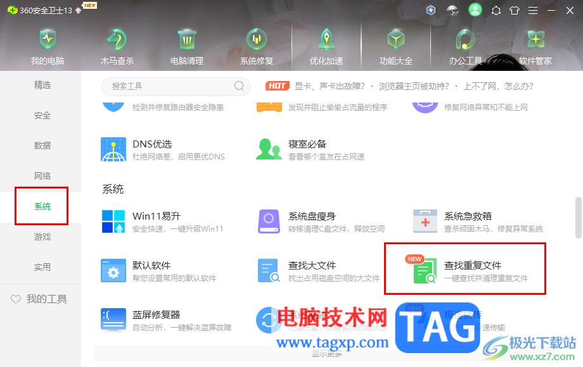This screenshot has height=367, width=583.
Task: Open 我的电脑 from the top toolbar
Action: click(48, 47)
